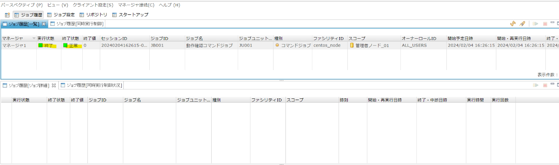This screenshot has width=559, height=165.
Task: Minimize the job detail panel
Action: (553, 84)
